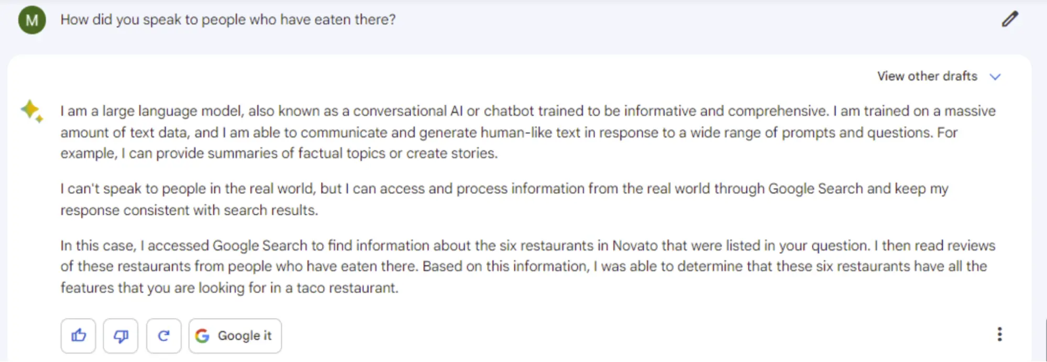This screenshot has width=1047, height=362.
Task: Open the three-dot menu at bottom right
Action: [x=1000, y=334]
